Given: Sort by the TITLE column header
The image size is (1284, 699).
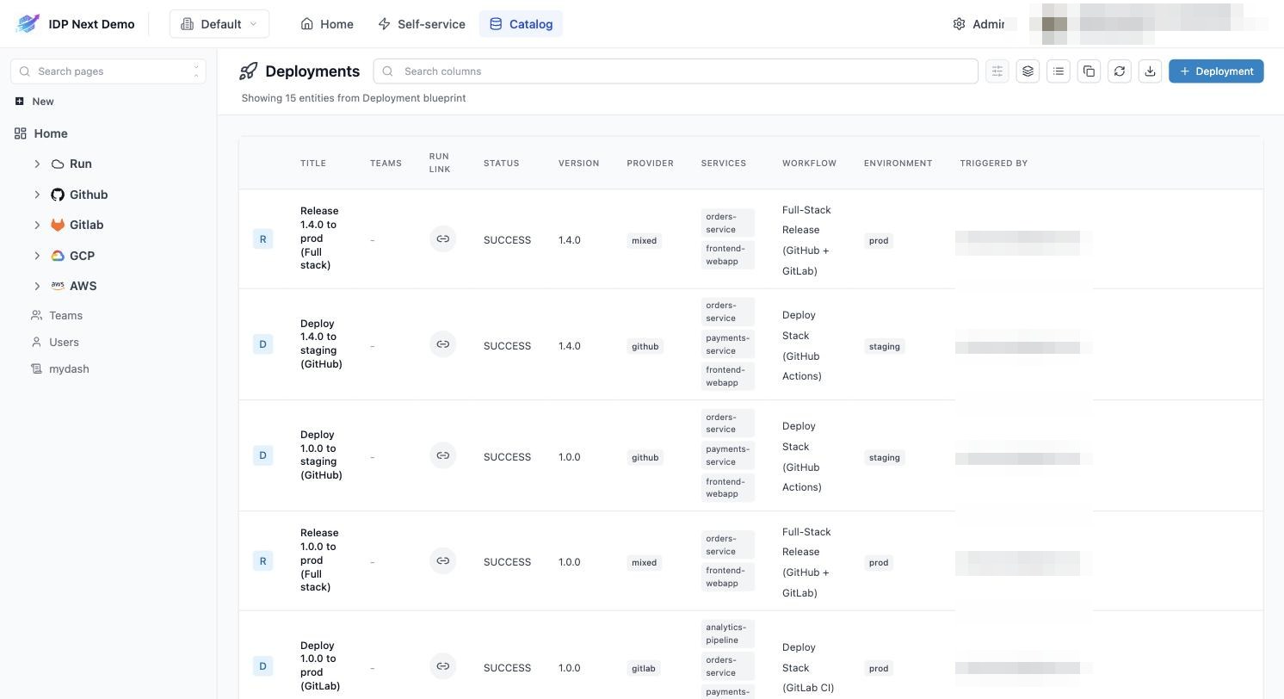Looking at the screenshot, I should click(x=313, y=164).
